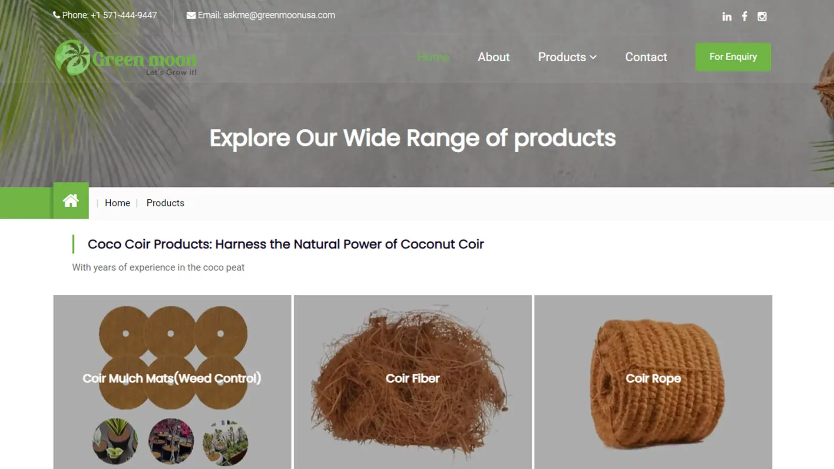Click the askme@greenmoonusa.com email address
This screenshot has height=469, width=834.
[x=279, y=15]
